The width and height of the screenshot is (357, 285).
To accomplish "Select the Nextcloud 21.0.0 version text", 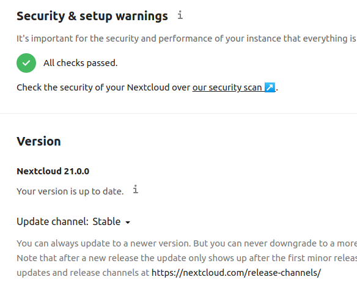I will click(53, 171).
